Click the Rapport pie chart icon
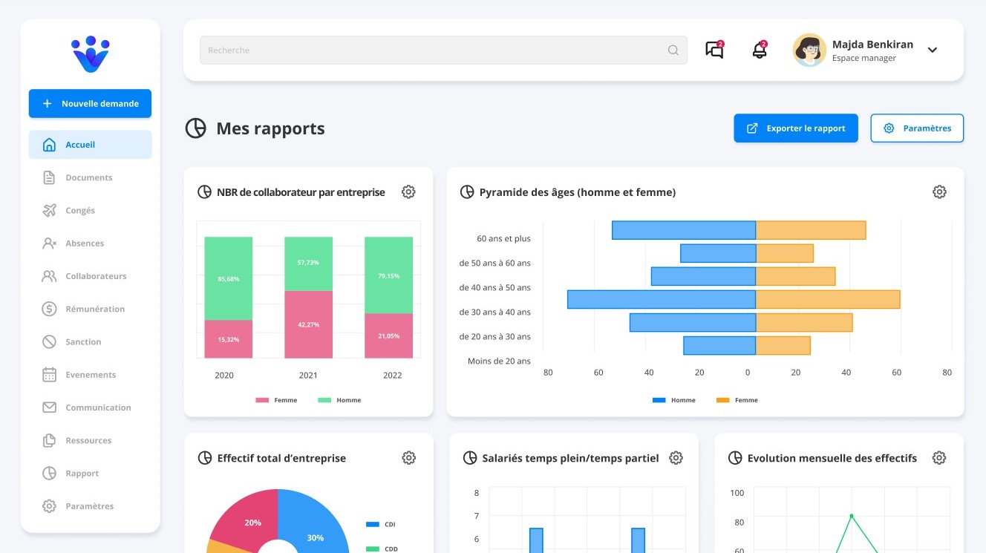 (x=49, y=473)
